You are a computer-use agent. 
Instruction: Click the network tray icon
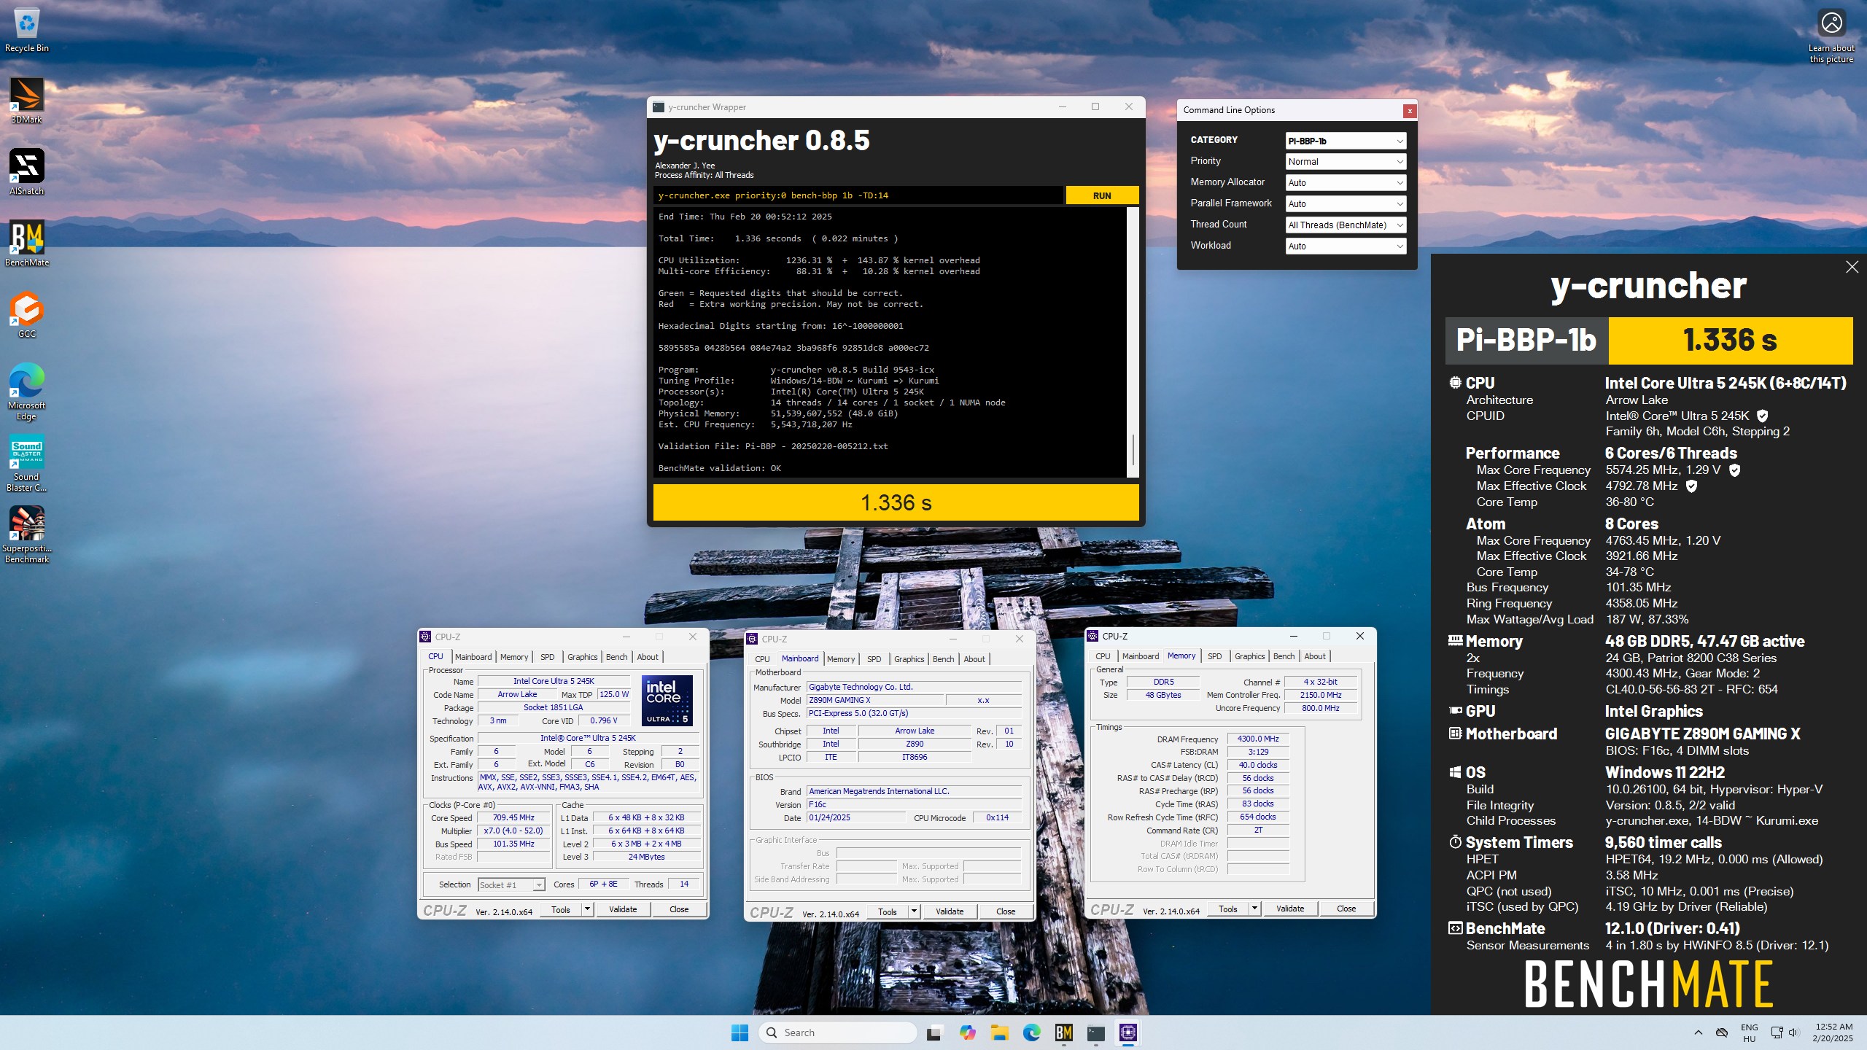pos(1777,1032)
